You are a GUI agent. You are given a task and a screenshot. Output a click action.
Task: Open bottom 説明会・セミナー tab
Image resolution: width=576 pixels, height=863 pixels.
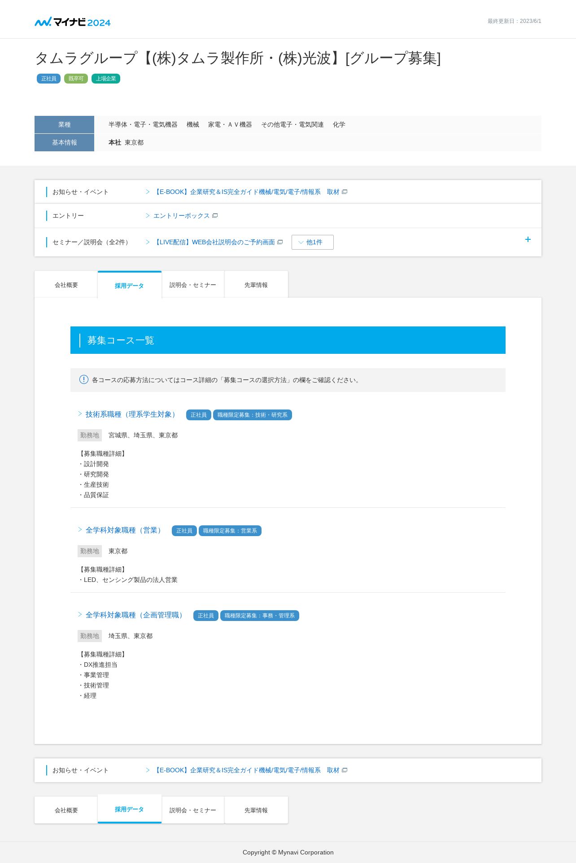pyautogui.click(x=193, y=810)
